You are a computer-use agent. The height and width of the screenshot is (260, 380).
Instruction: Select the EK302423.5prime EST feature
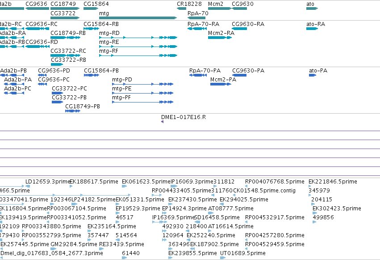click(314, 213)
